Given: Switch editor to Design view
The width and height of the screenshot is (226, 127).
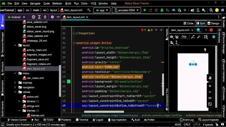Looking at the screenshot, I should pos(213,23).
